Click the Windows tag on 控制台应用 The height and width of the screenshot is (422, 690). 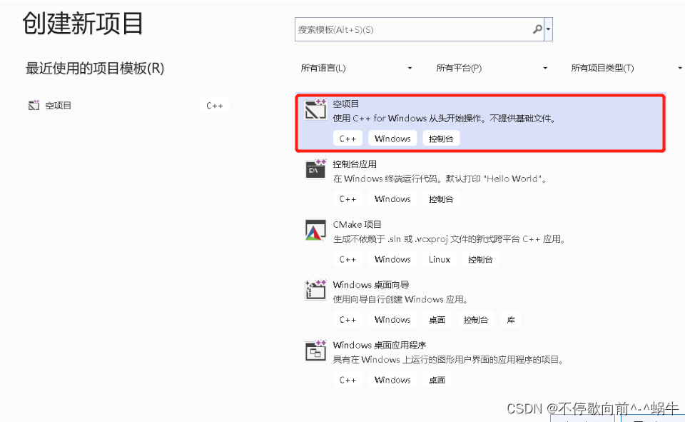coord(392,199)
